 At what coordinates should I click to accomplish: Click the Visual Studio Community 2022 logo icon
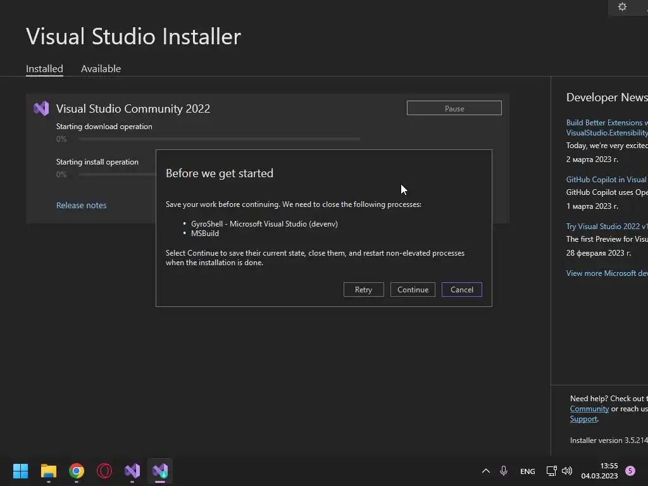(x=41, y=108)
